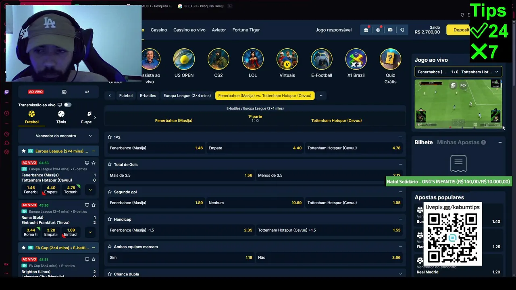Favorite the Total de Gols market star
Screen dimensions: 516x290
point(110,164)
